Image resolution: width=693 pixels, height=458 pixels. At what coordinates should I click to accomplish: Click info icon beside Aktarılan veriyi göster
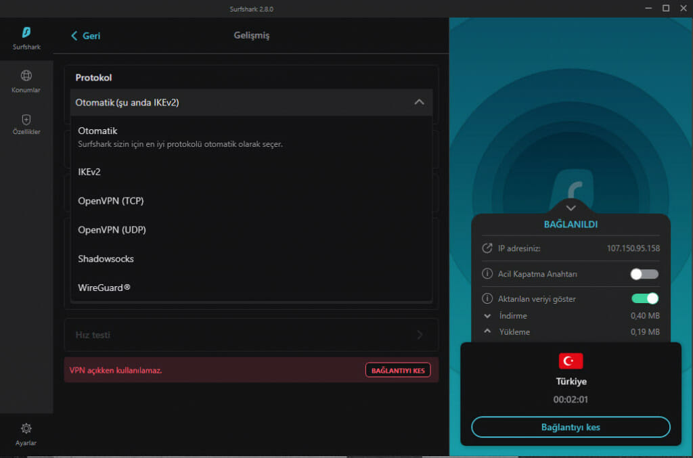tap(487, 299)
